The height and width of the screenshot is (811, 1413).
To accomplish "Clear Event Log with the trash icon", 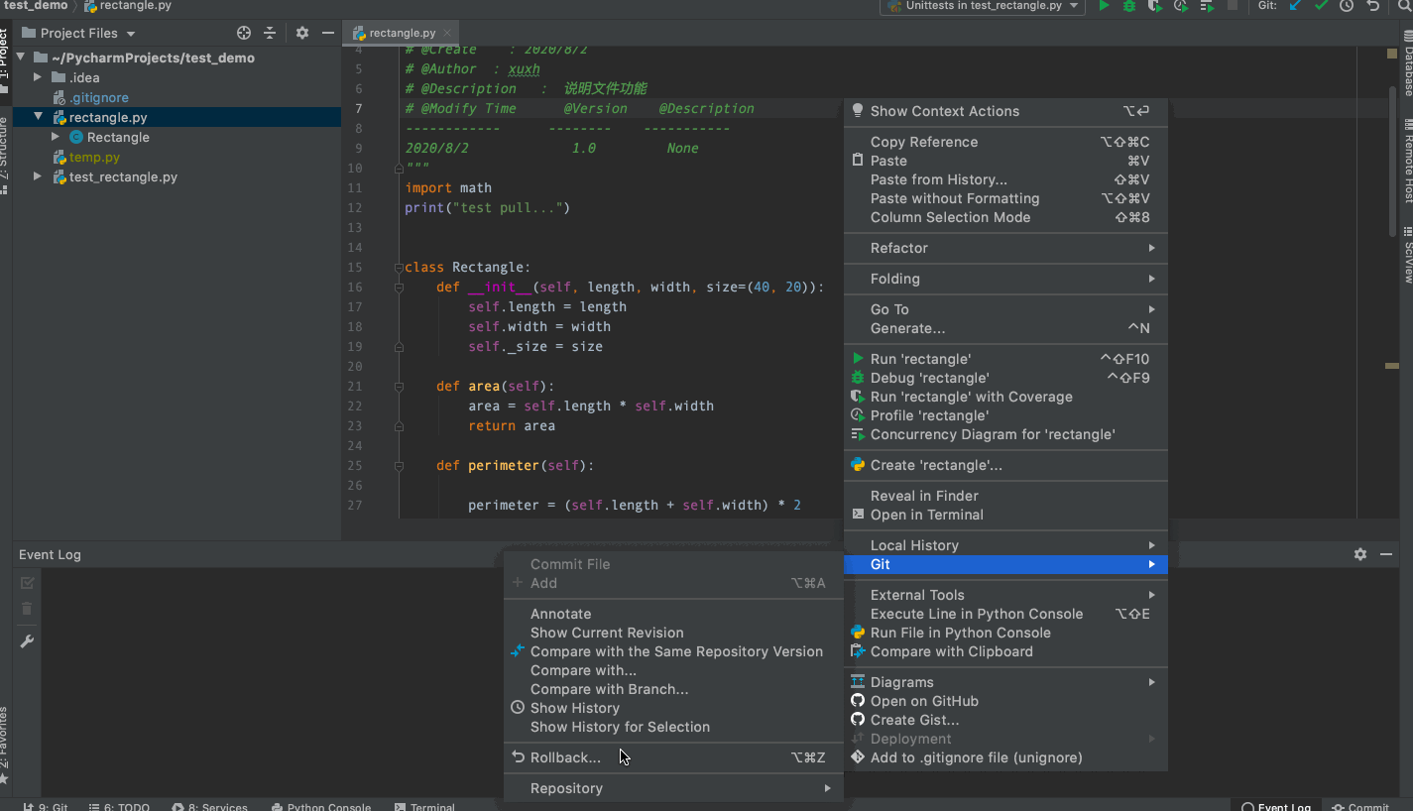I will coord(27,609).
